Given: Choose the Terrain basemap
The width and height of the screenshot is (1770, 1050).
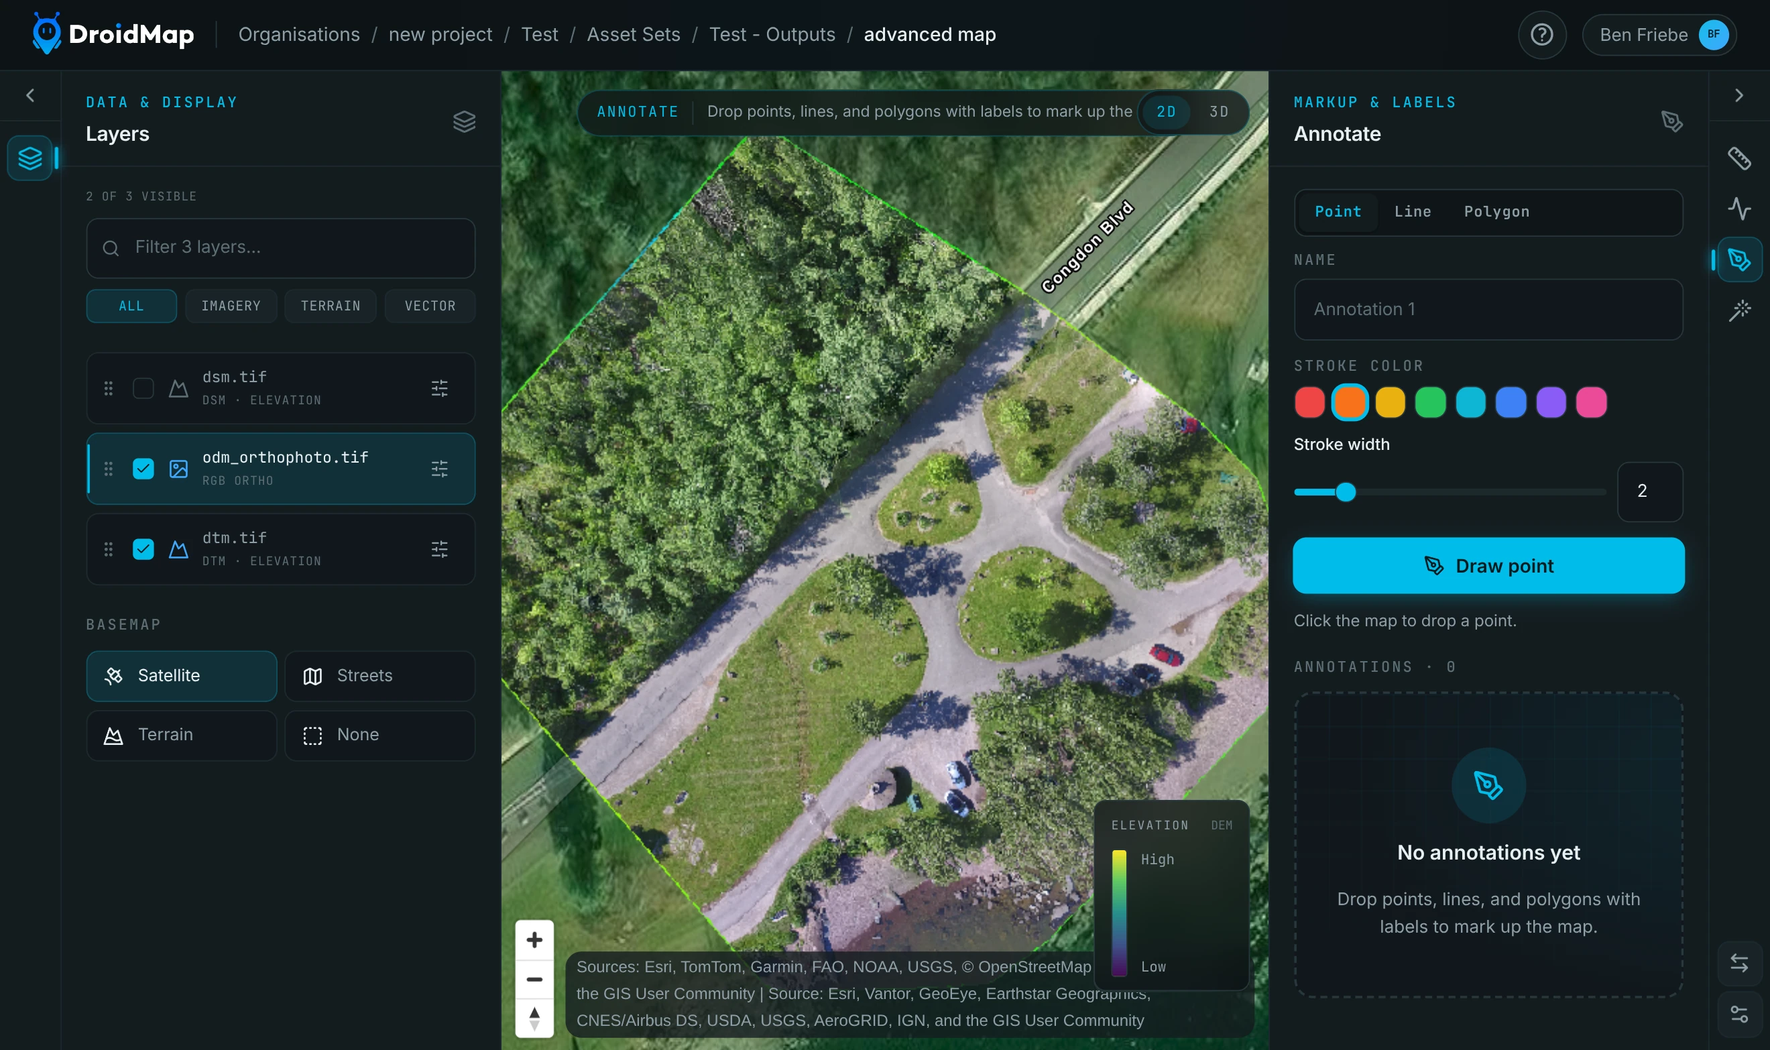Looking at the screenshot, I should [182, 735].
